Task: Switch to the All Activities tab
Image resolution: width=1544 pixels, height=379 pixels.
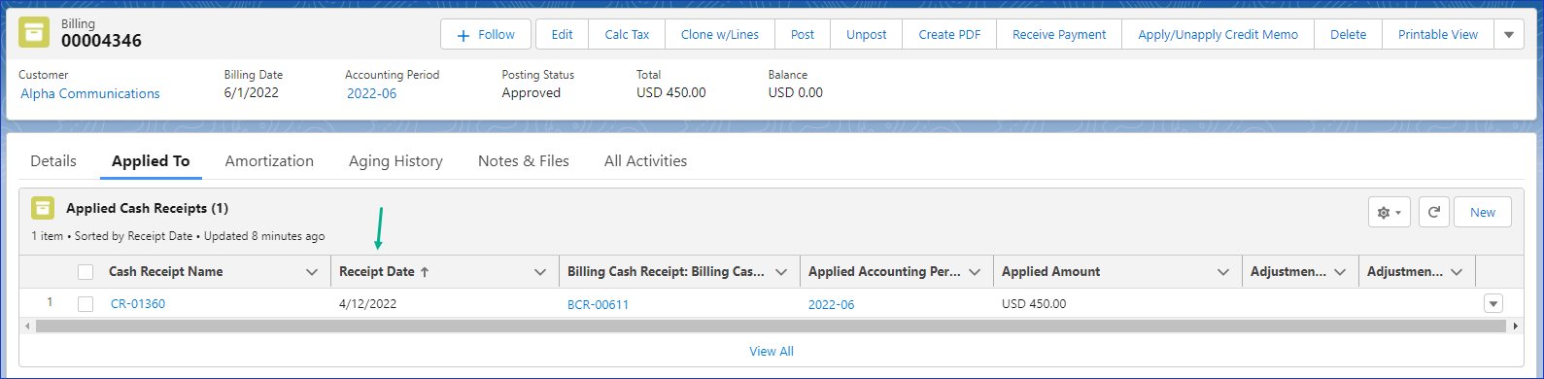Action: (x=645, y=161)
